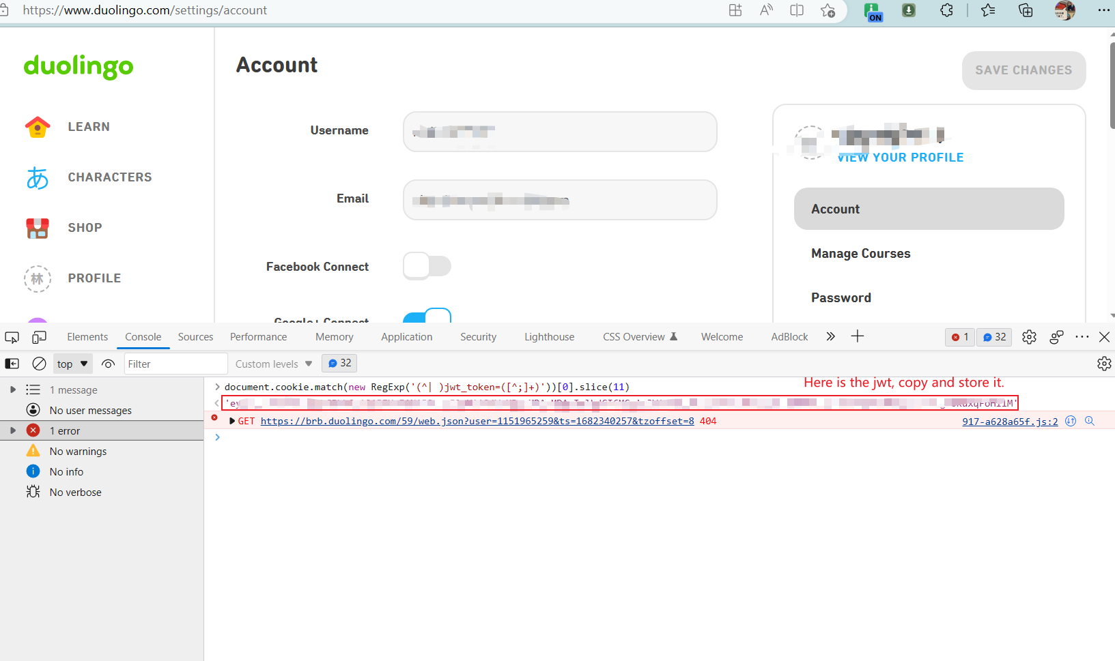Screen dimensions: 1115x661
Task: Click the Duolingo logo
Action: point(79,66)
